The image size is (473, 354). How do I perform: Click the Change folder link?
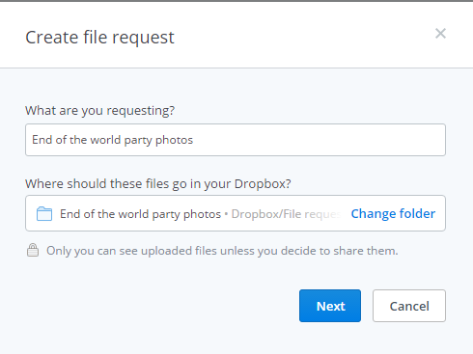pyautogui.click(x=393, y=214)
